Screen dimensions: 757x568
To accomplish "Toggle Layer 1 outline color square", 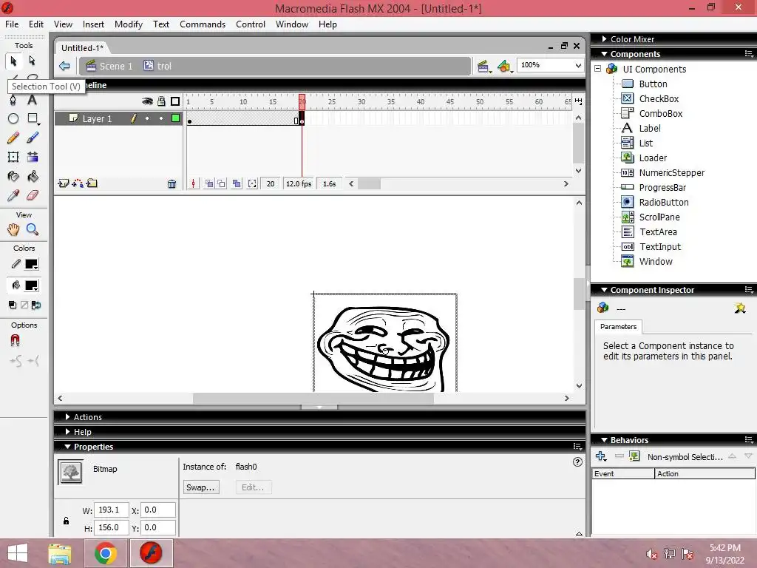I will click(x=175, y=118).
